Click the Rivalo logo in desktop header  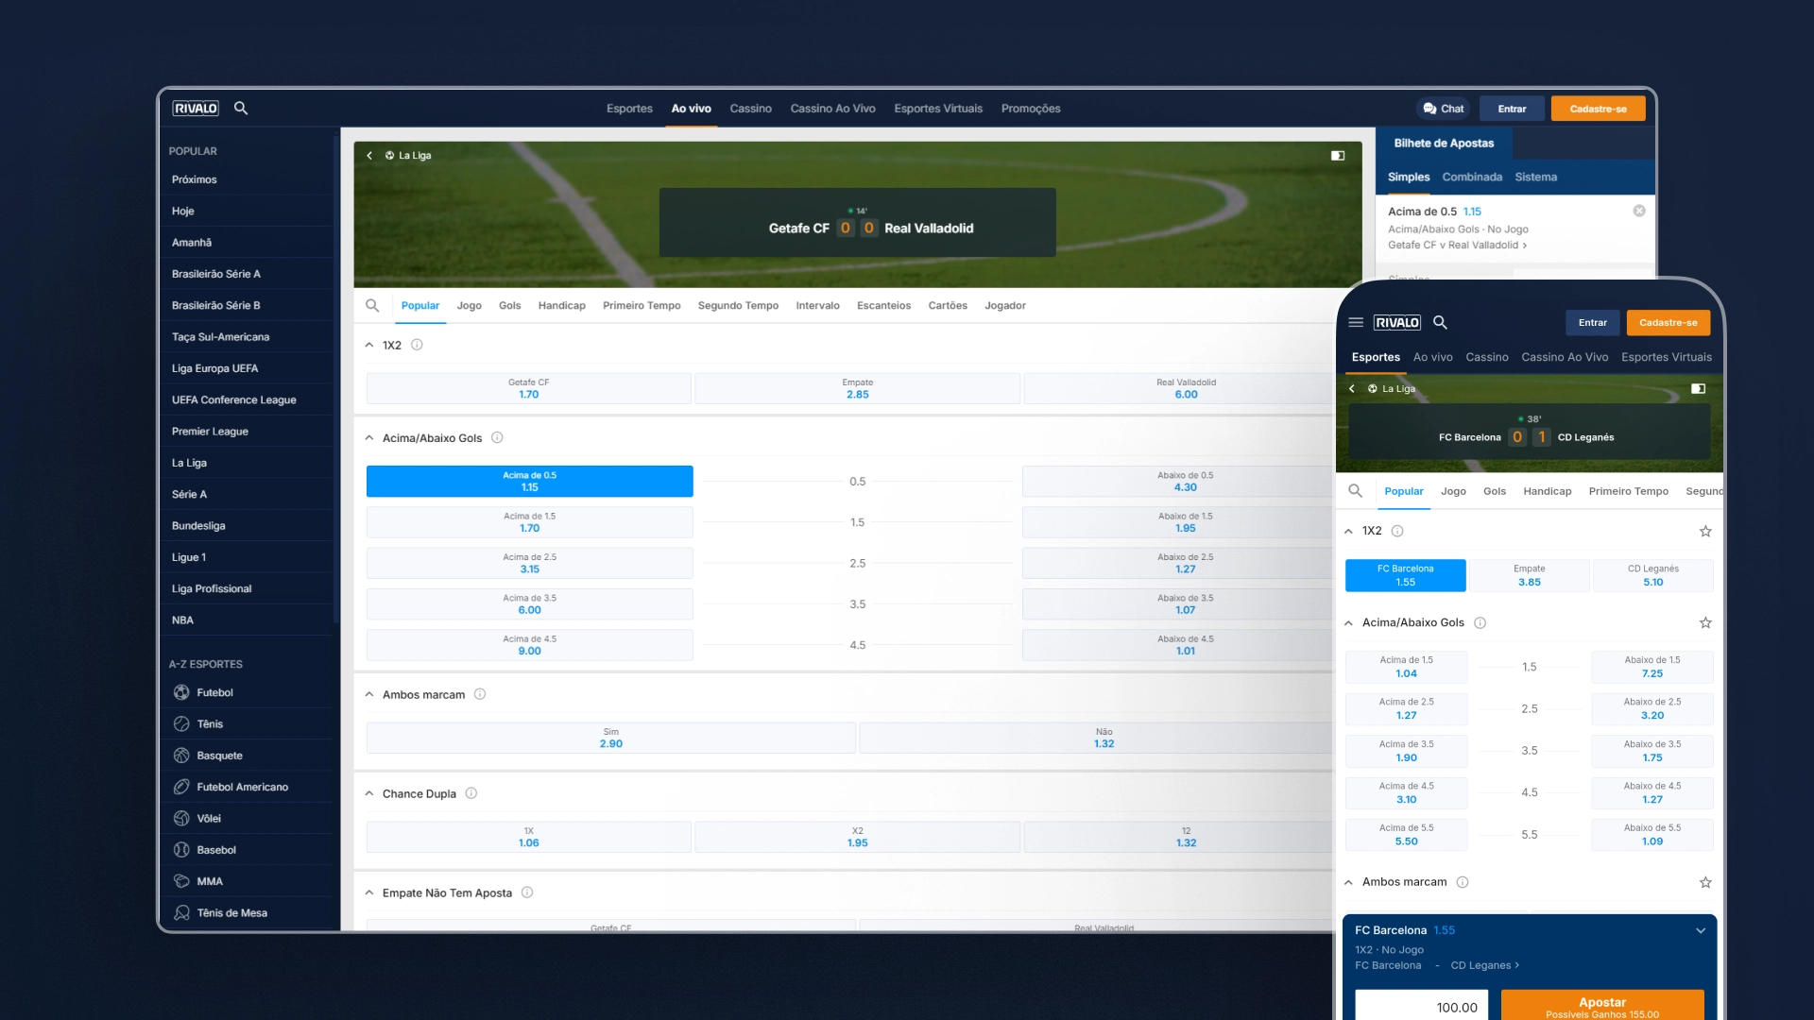pos(196,109)
